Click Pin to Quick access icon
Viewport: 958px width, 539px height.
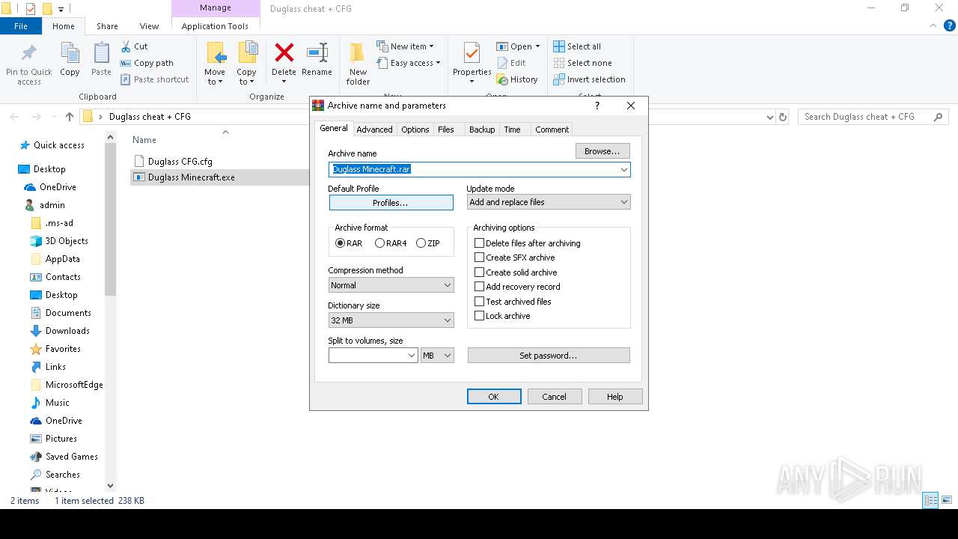29,54
